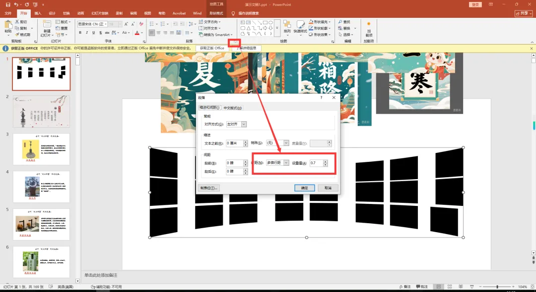Screen dimensions: 536x292
Task: Expand Text Direction (文字方向) menu
Action: pyautogui.click(x=210, y=22)
